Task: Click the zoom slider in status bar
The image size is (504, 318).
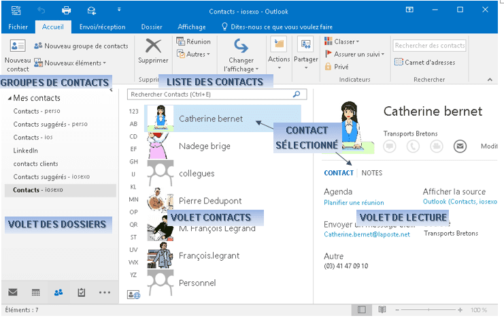Action: click(x=429, y=310)
